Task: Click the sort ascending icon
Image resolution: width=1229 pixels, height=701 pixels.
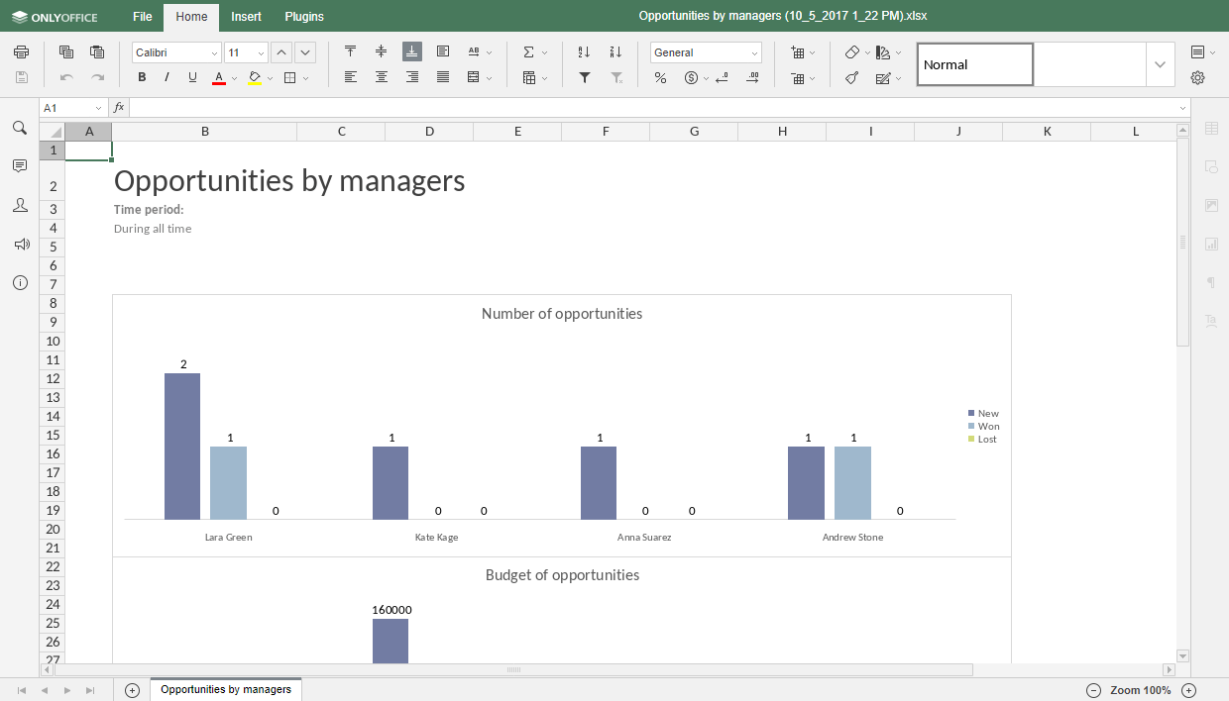Action: coord(584,51)
